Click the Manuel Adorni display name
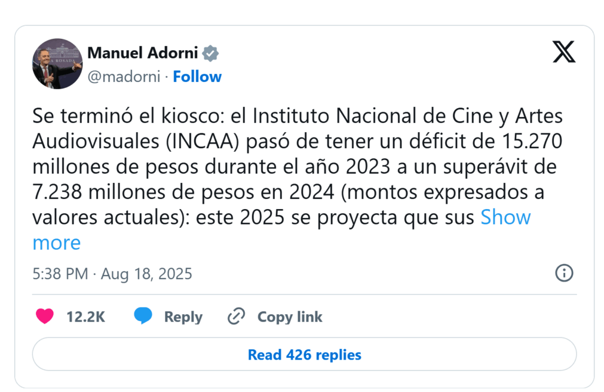The height and width of the screenshot is (392, 604). (x=144, y=53)
